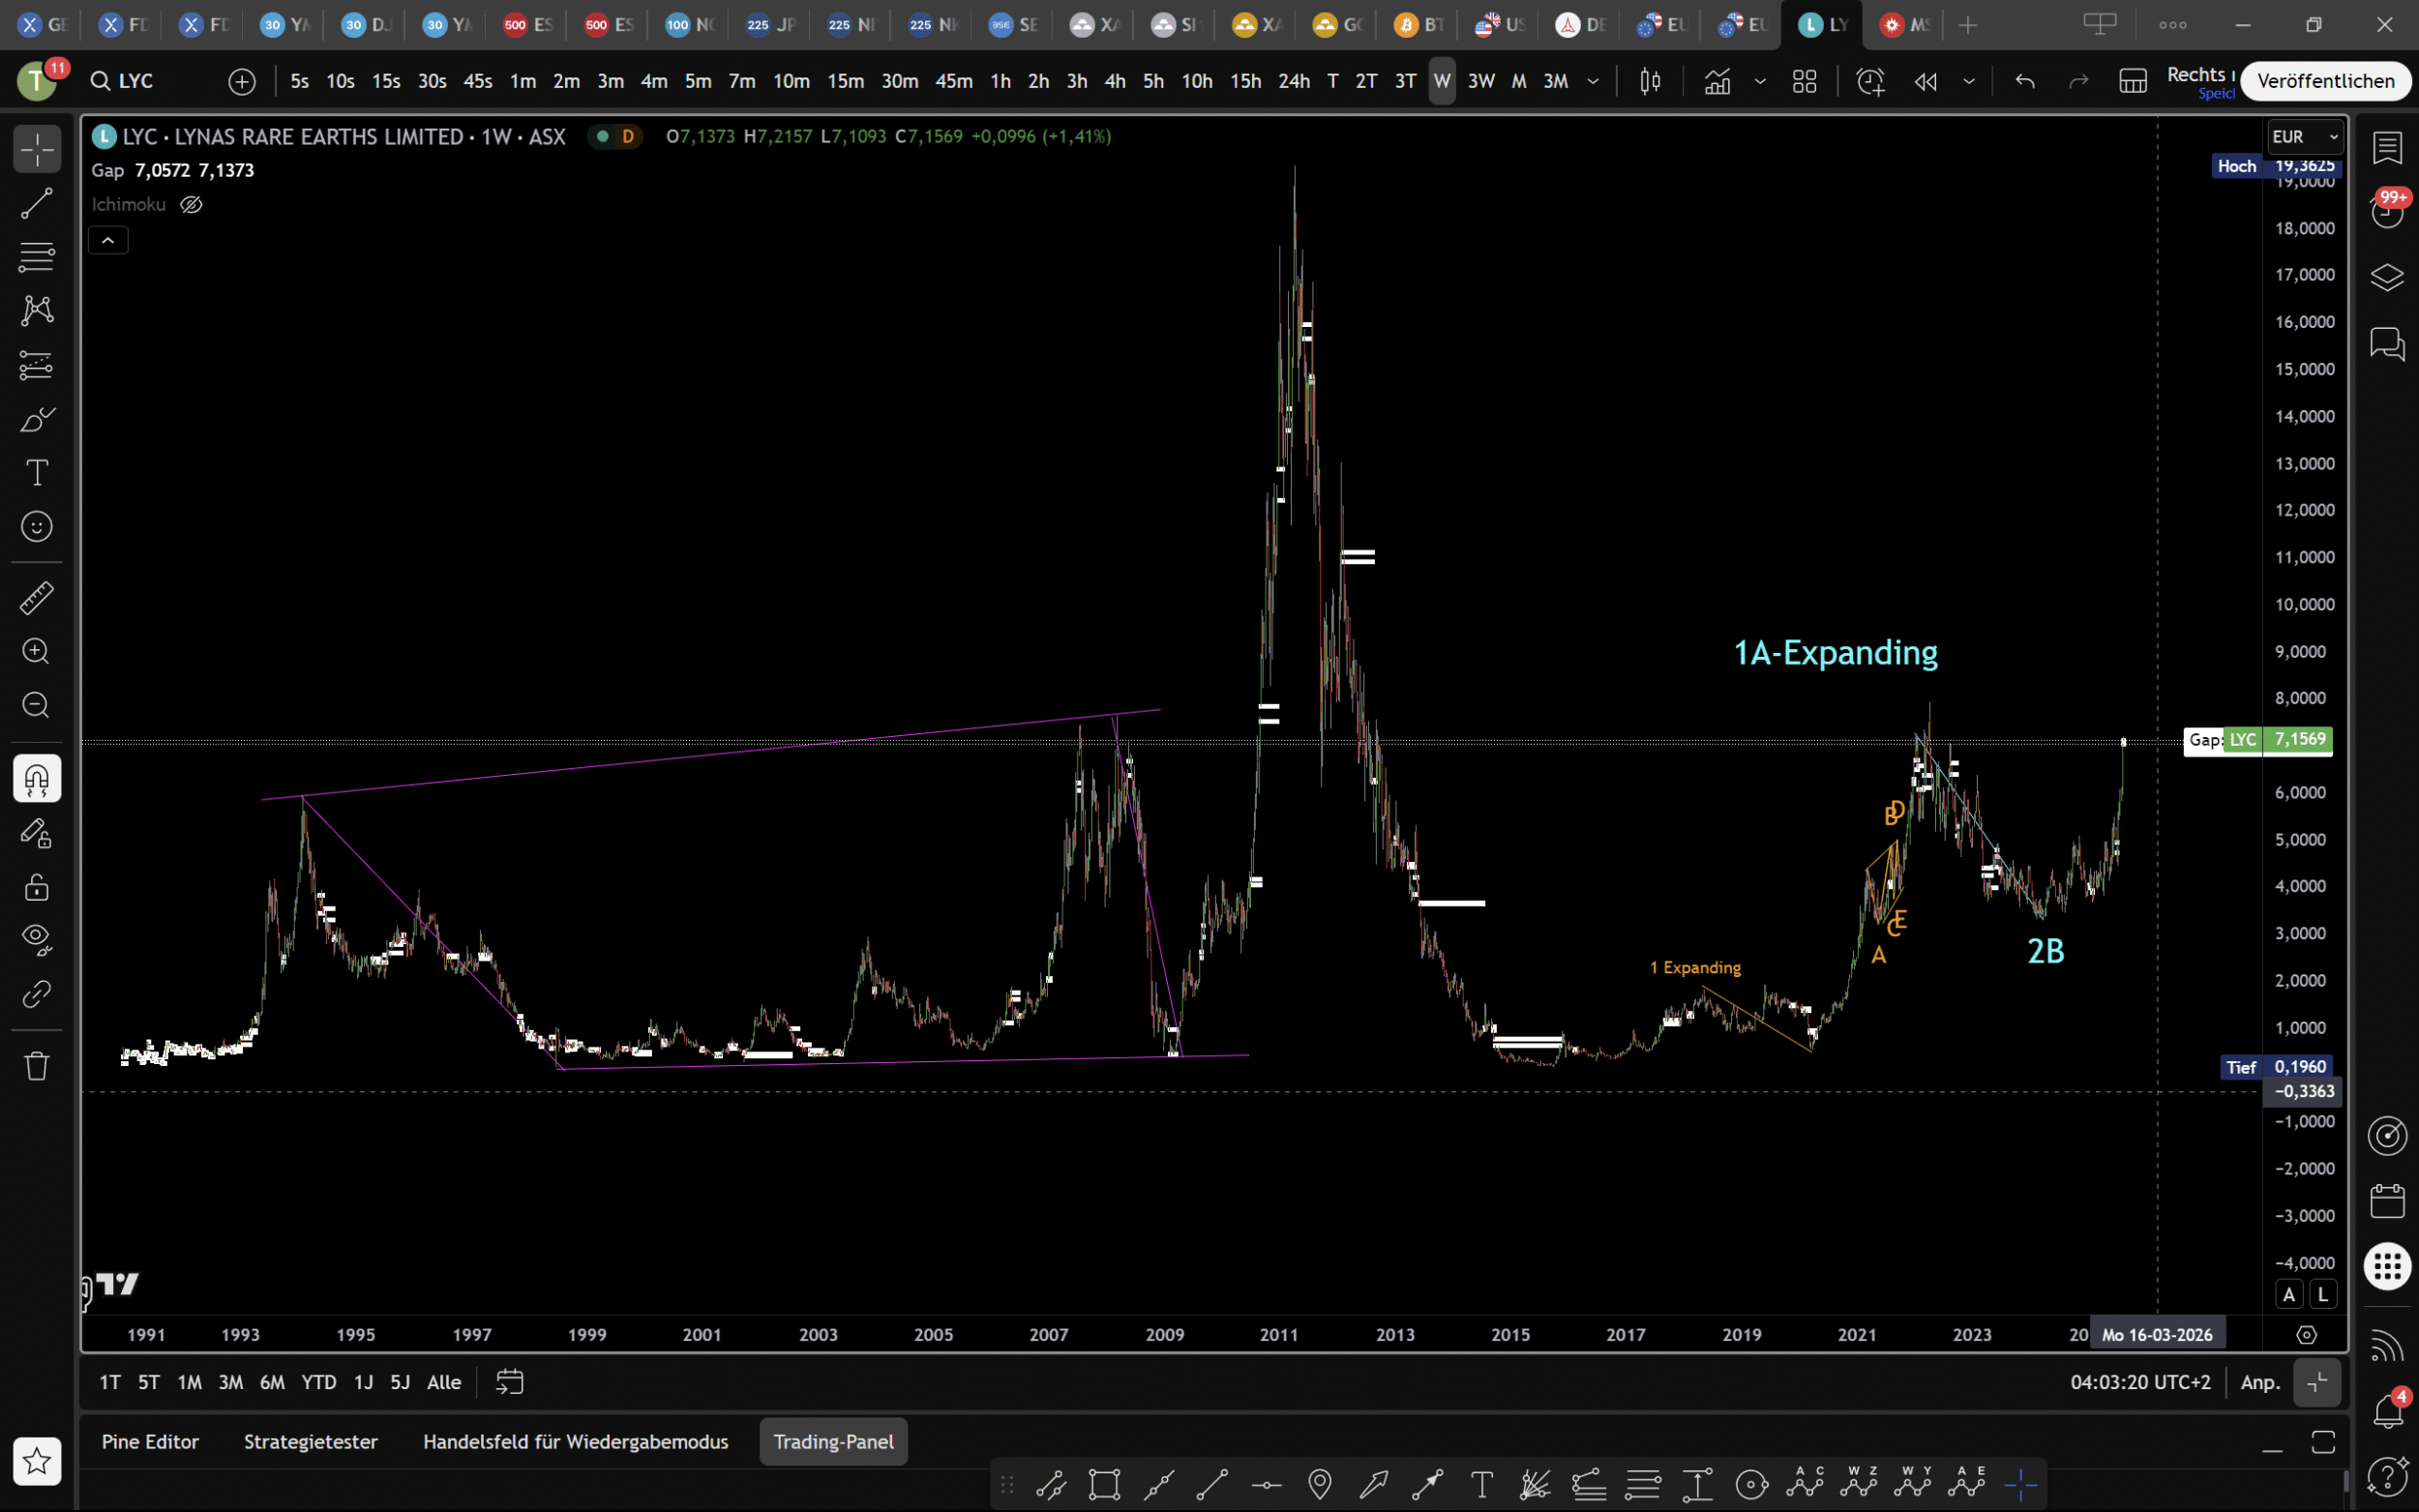Open the Strategietester tab
This screenshot has height=1512, width=2419.
pyautogui.click(x=310, y=1441)
